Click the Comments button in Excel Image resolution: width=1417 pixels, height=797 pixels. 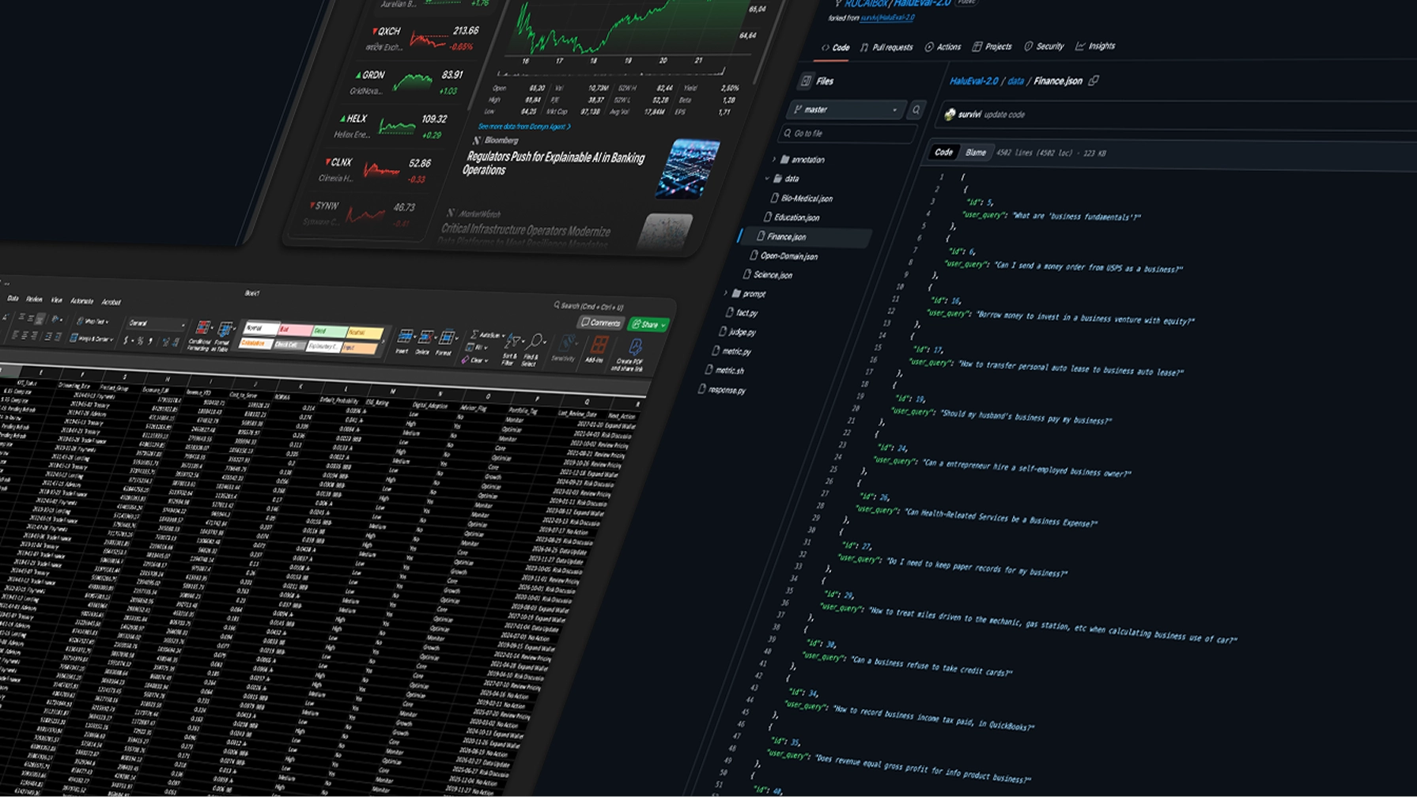600,323
